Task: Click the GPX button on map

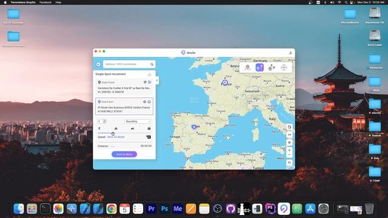Action: click(289, 134)
